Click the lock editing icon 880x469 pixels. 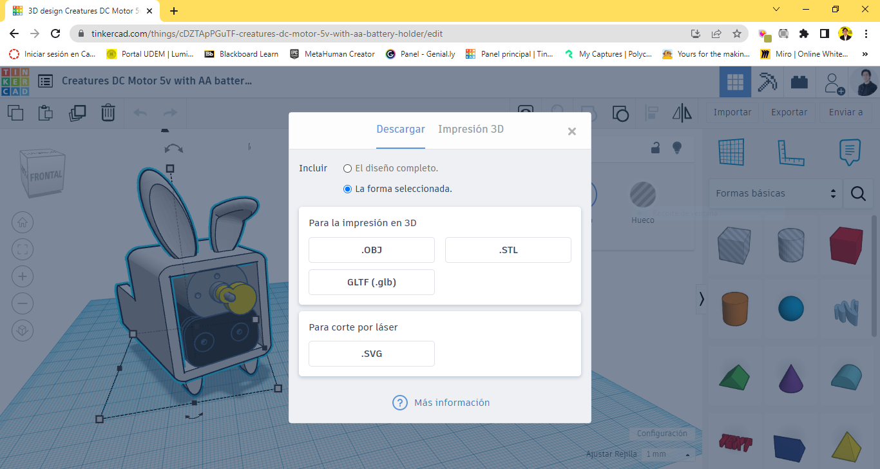pyautogui.click(x=655, y=148)
